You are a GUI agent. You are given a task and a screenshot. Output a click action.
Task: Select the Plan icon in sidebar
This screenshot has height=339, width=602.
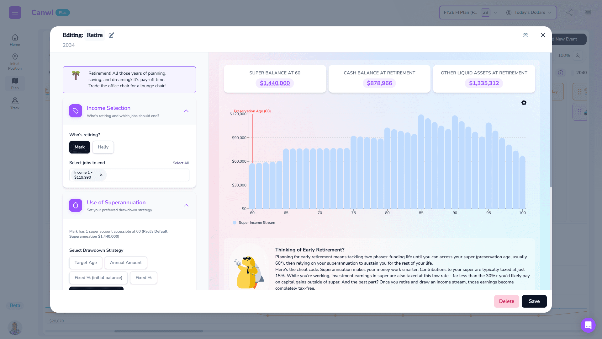click(x=15, y=83)
